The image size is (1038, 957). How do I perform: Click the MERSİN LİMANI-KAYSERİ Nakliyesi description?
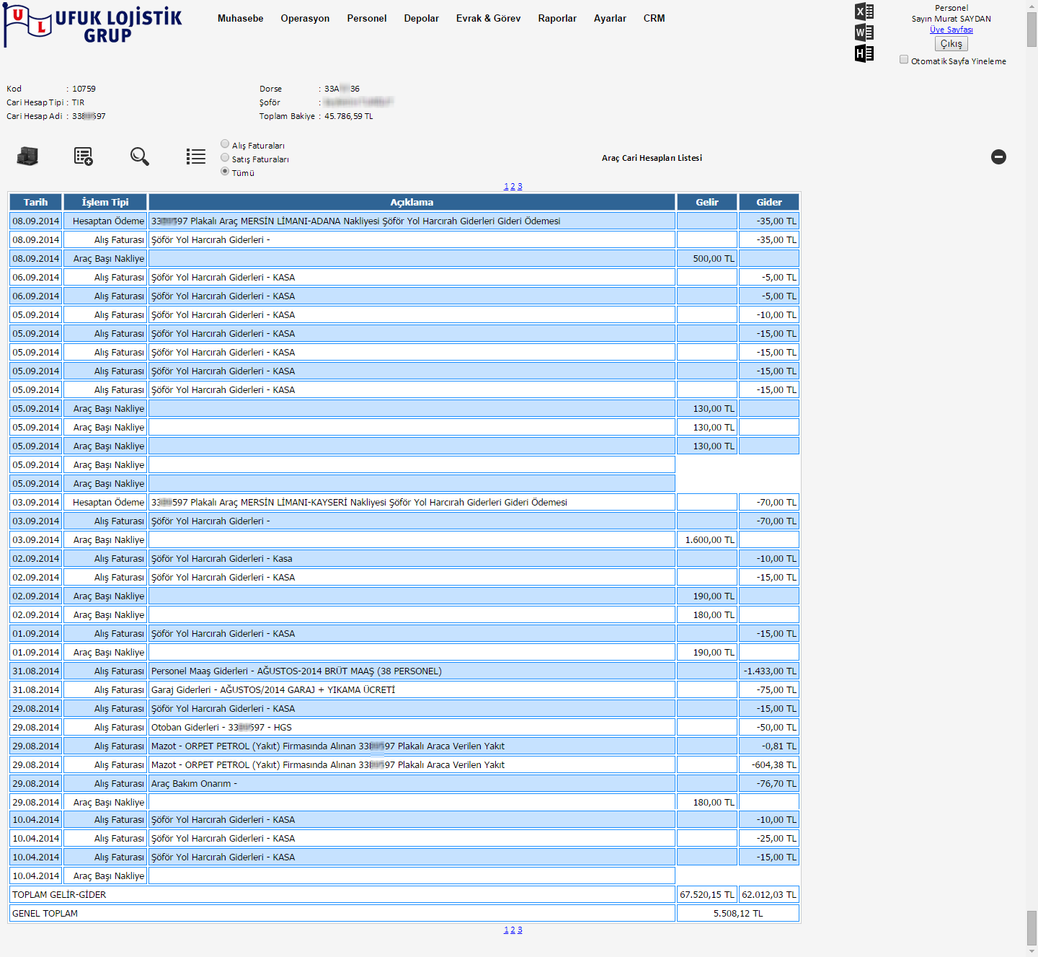[x=412, y=502]
